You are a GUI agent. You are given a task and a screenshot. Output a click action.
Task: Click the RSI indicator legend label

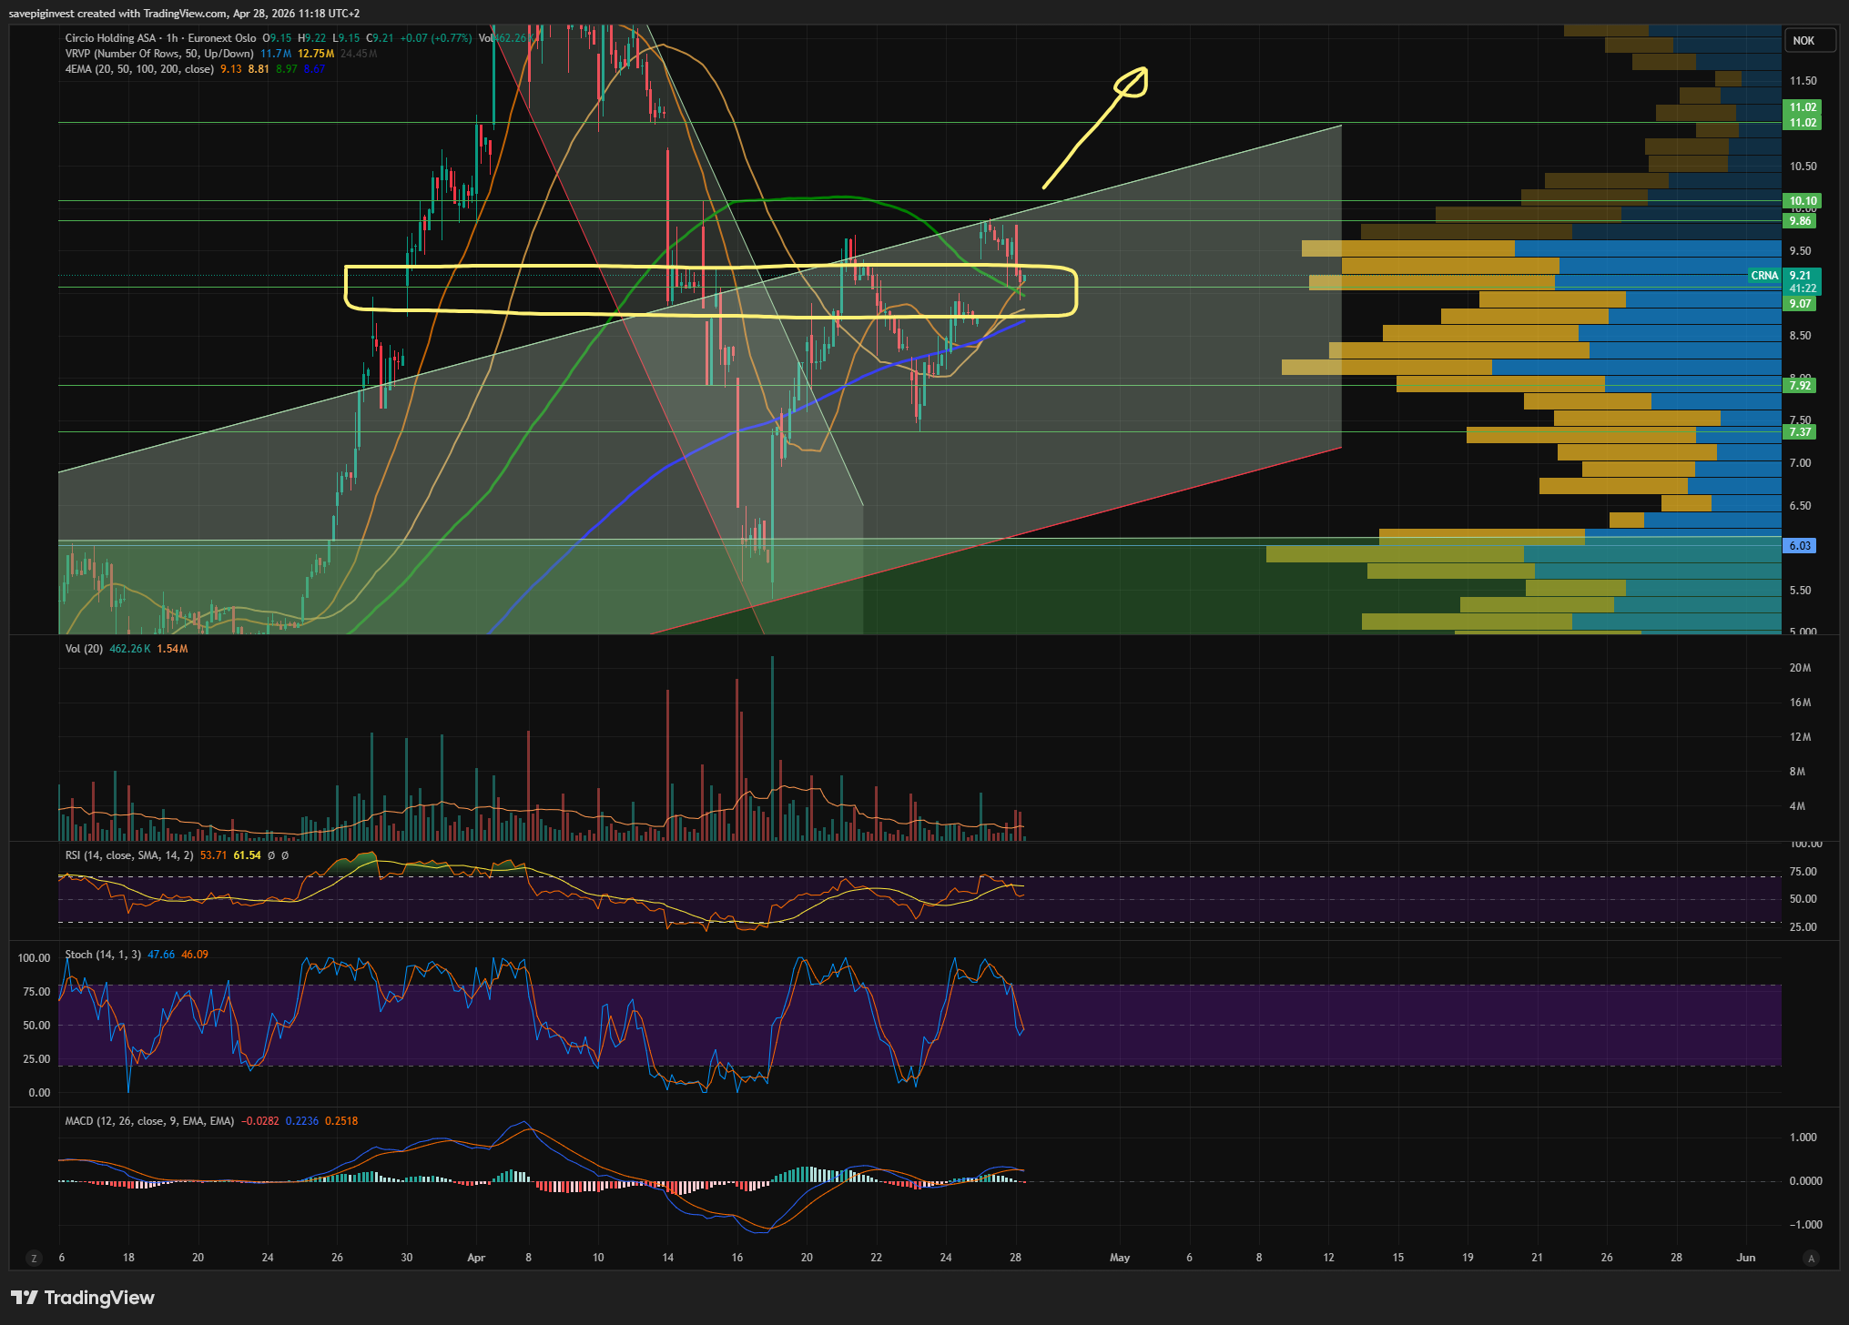[128, 855]
